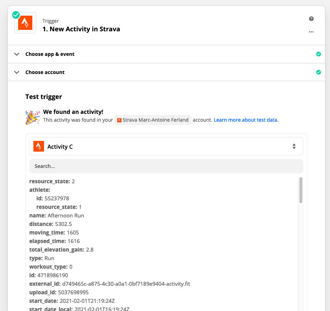Click the Strava app icon in the trigger header
This screenshot has width=330, height=311.
pyautogui.click(x=25, y=23)
